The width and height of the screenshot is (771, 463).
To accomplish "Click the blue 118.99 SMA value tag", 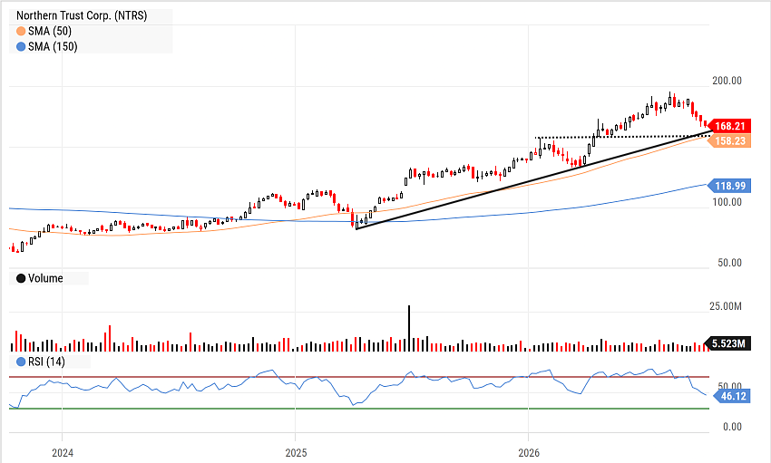I will click(x=729, y=186).
